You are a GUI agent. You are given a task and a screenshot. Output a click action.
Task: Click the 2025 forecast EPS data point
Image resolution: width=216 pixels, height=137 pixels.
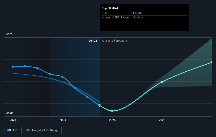pyautogui.click(x=112, y=111)
